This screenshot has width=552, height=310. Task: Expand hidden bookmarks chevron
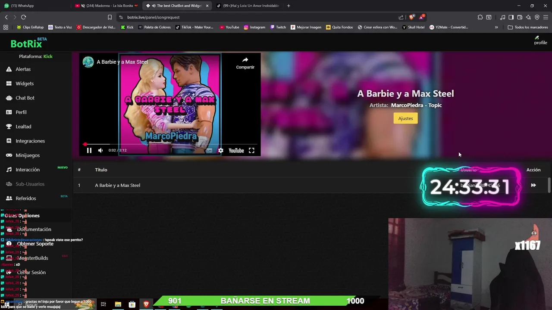(496, 27)
